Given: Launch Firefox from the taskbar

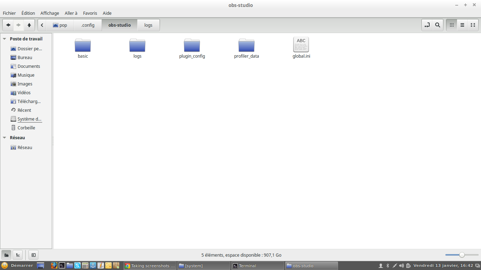Looking at the screenshot, I should pos(54,266).
